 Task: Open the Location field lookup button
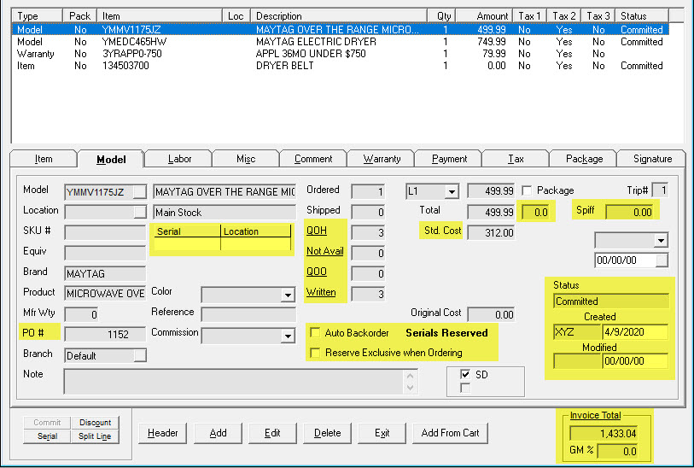pos(140,212)
